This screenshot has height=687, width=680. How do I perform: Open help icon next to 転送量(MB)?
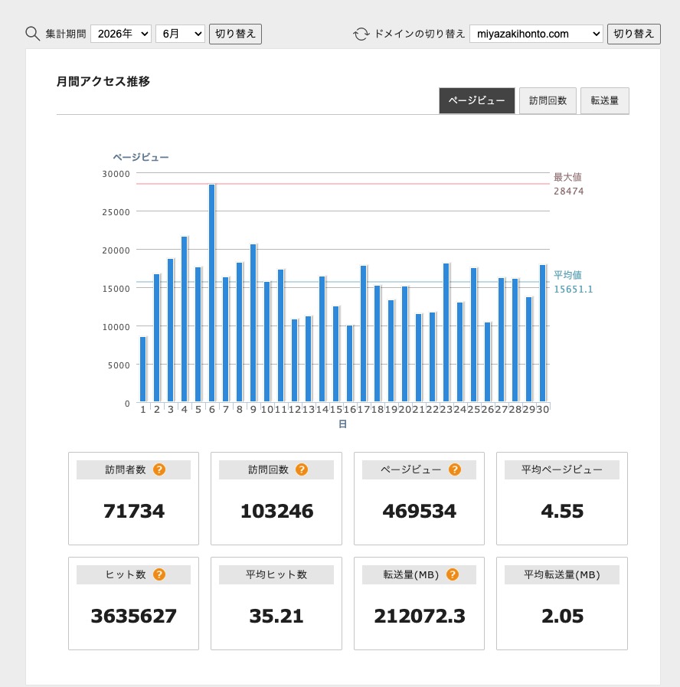[452, 574]
